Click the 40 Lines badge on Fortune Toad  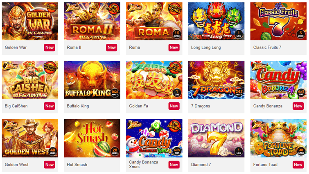pyautogui.click(x=301, y=151)
